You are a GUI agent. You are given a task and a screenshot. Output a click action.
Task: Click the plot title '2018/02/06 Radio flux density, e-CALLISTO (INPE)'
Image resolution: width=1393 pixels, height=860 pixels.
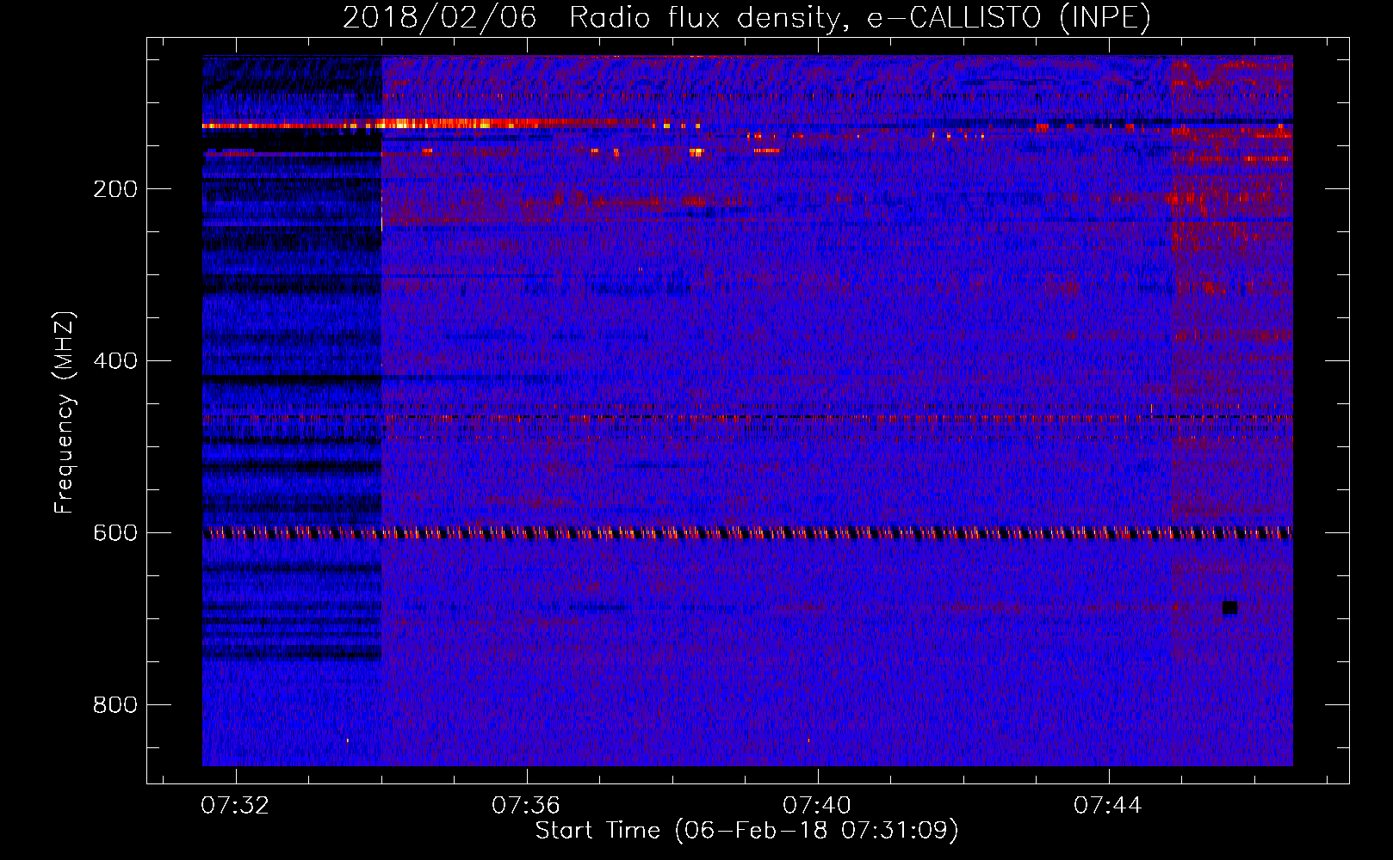coord(746,17)
